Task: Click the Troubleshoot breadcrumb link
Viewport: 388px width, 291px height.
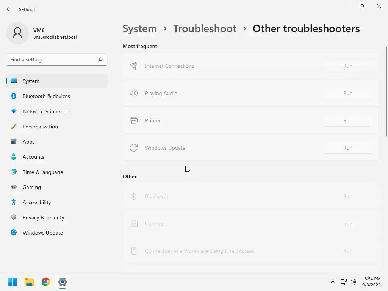Action: [x=205, y=29]
